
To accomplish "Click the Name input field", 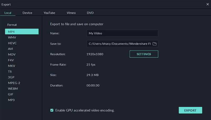I will (x=122, y=33).
